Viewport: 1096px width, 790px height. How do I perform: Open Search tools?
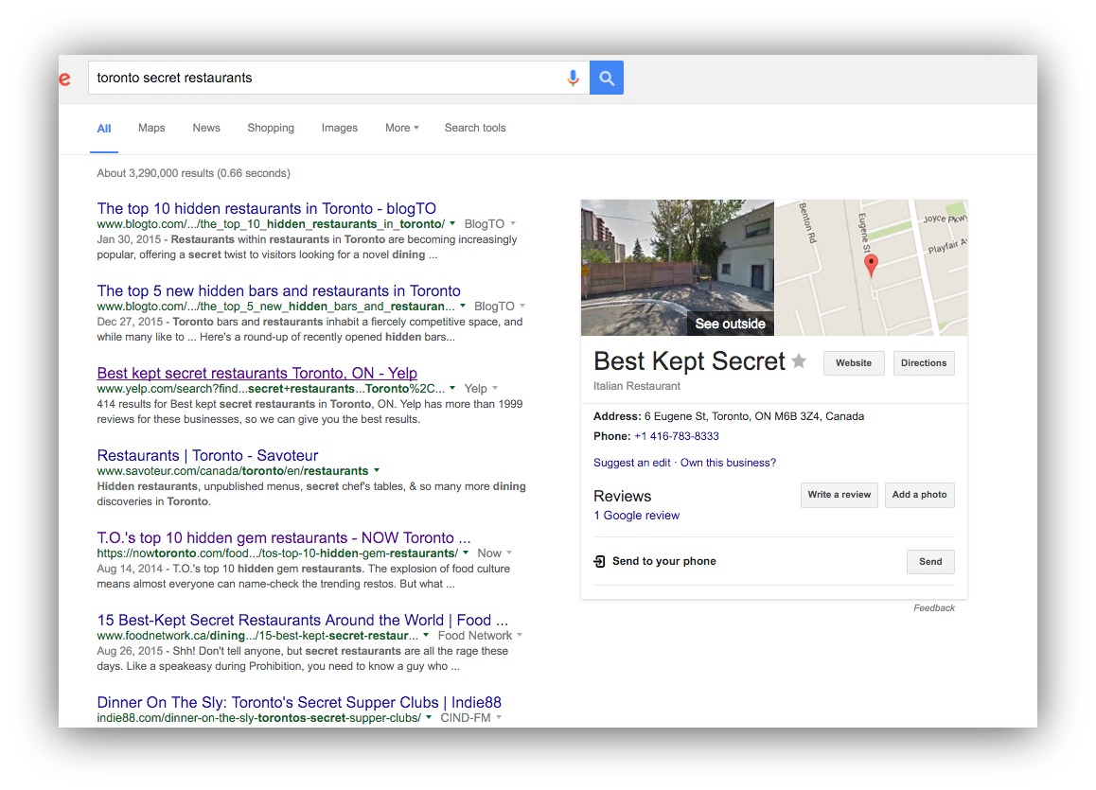click(475, 128)
